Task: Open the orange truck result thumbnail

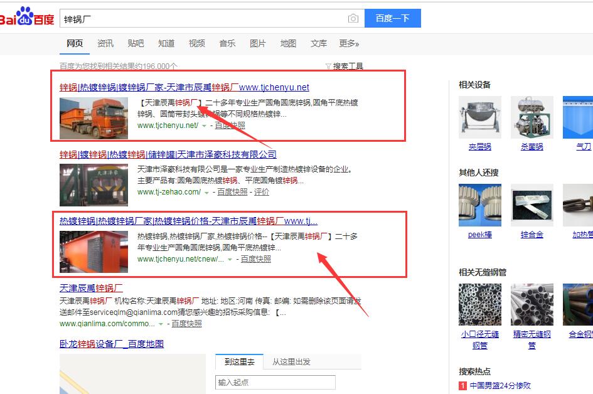Action: point(93,117)
